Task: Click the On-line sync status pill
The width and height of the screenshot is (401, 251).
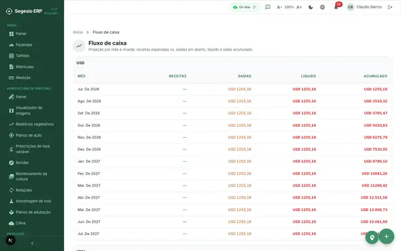Action: coord(244,7)
